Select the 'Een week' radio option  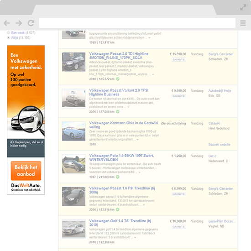pos(8,33)
